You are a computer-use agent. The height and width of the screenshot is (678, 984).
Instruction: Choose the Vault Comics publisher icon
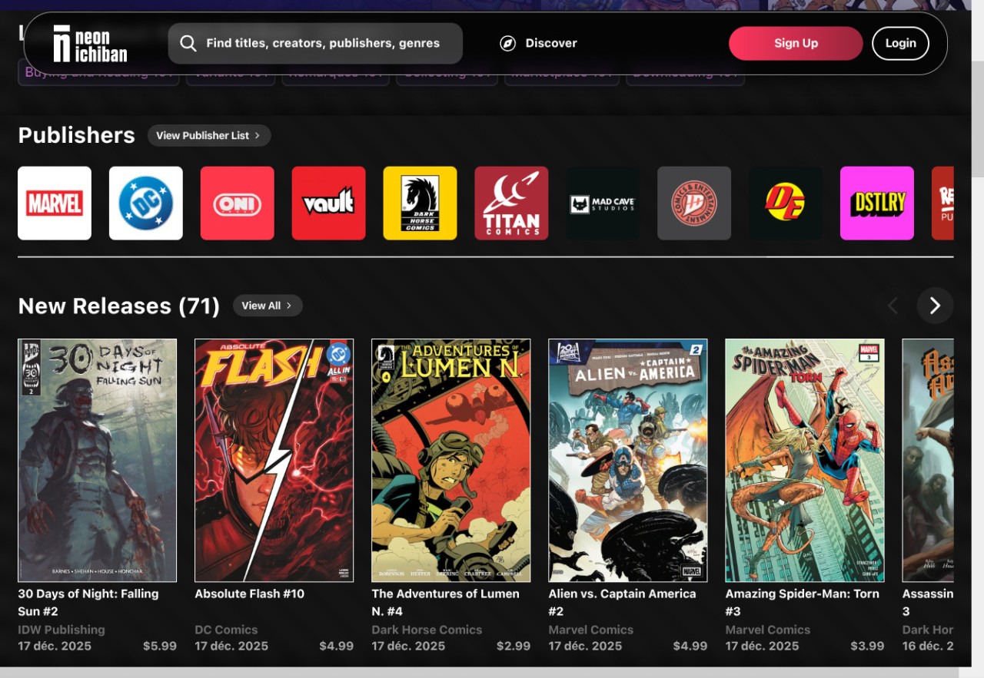click(328, 203)
